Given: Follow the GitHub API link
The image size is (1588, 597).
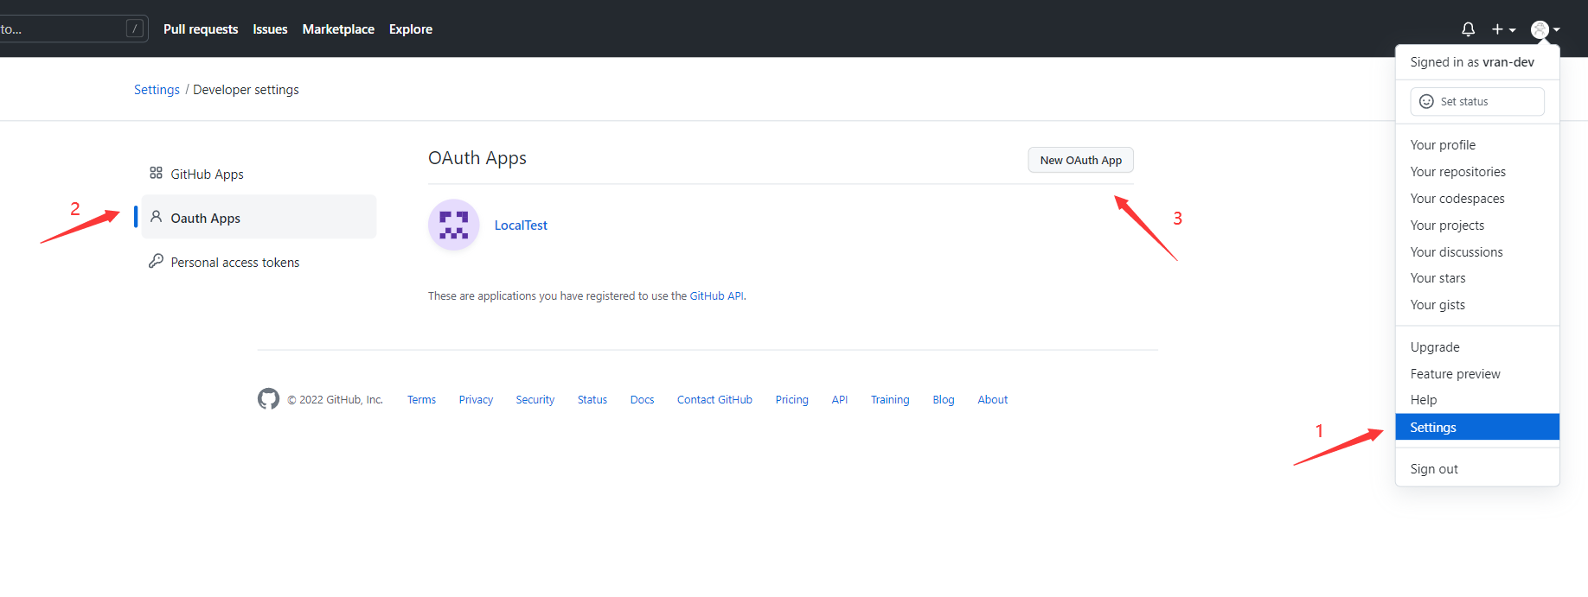Looking at the screenshot, I should click(x=716, y=295).
